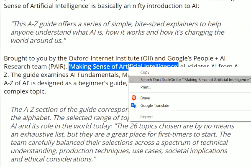This screenshot has width=251, height=167.
Task: Click the Google Translate icon
Action: (134, 106)
